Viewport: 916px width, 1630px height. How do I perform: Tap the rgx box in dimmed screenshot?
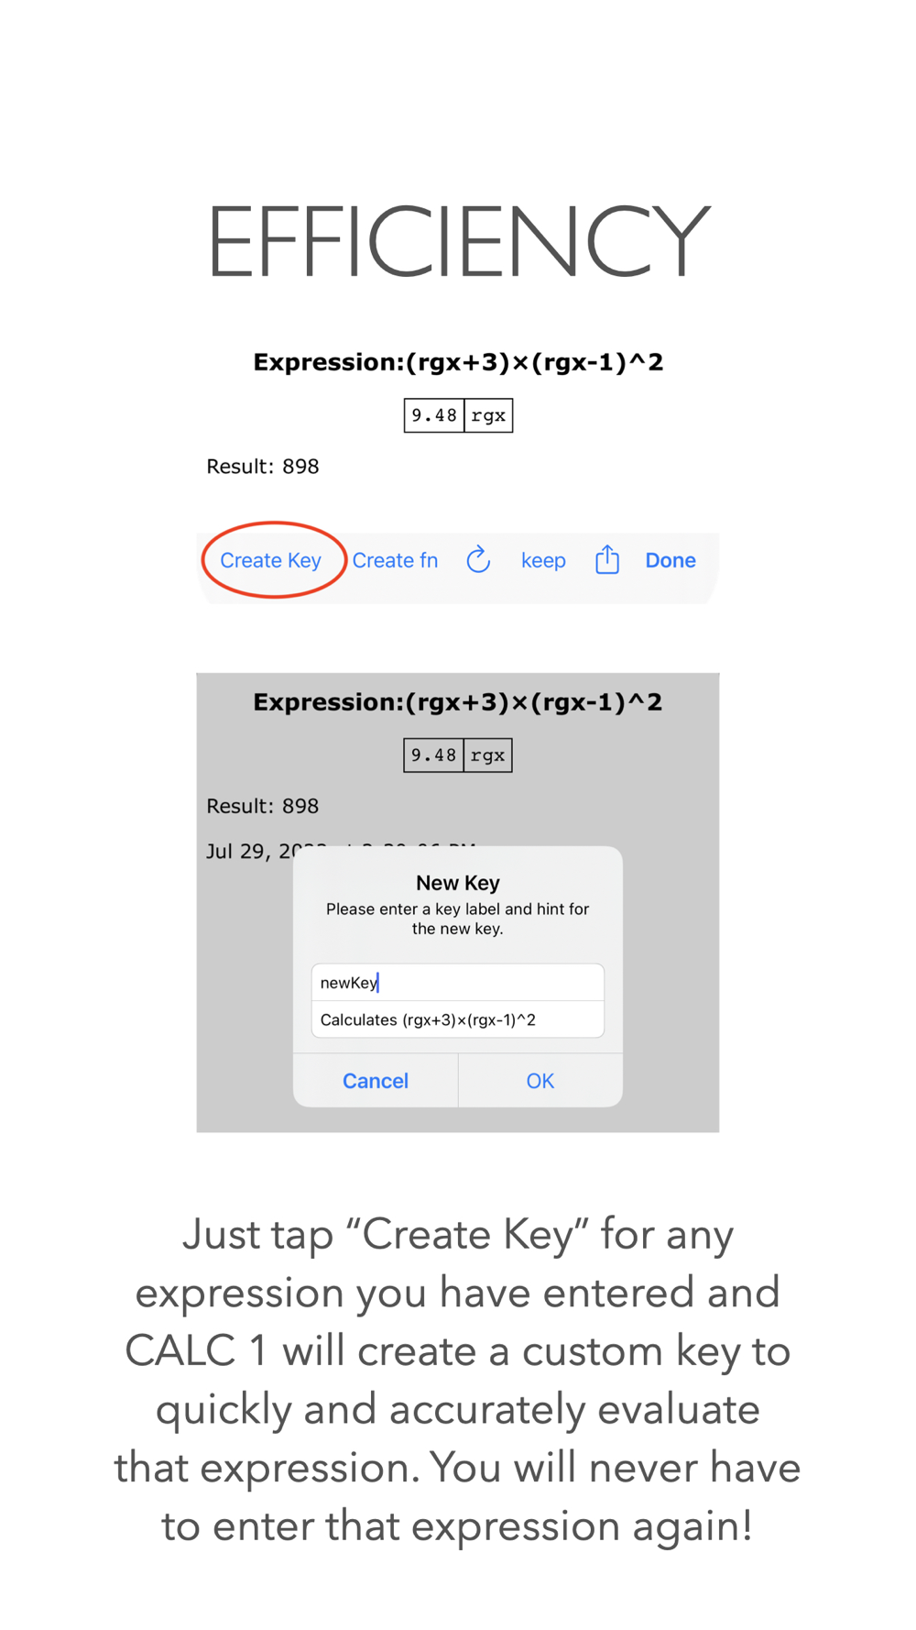[x=487, y=755]
